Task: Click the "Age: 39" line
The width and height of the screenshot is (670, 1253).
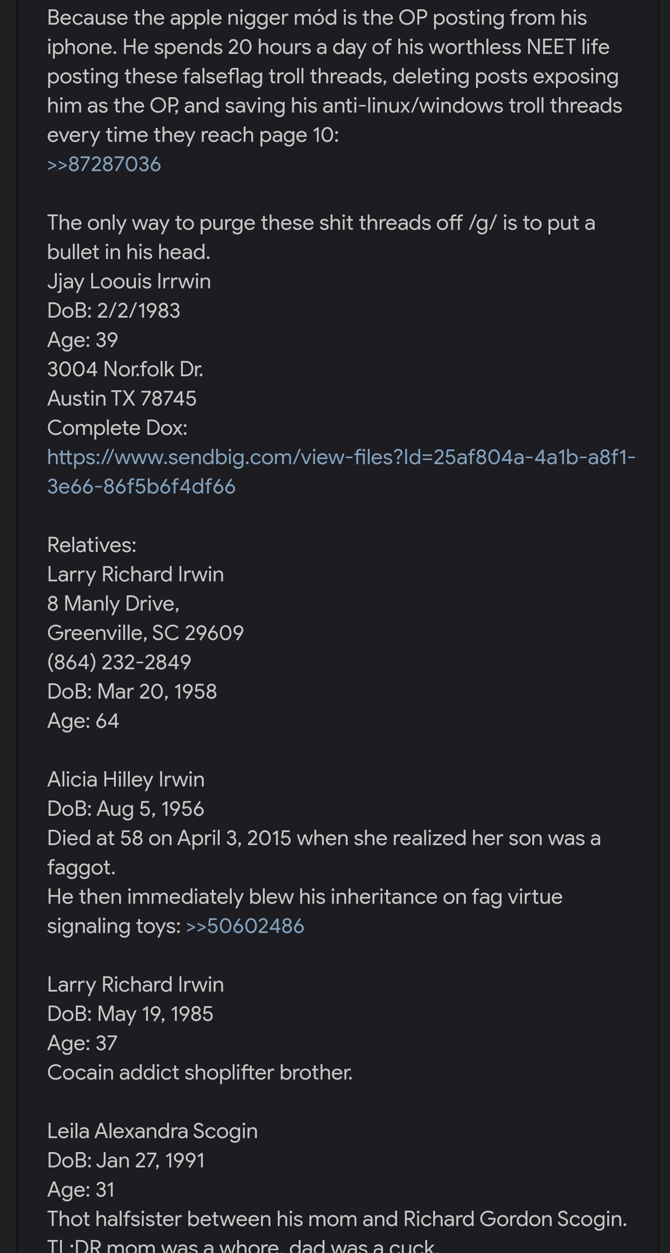Action: pos(82,340)
